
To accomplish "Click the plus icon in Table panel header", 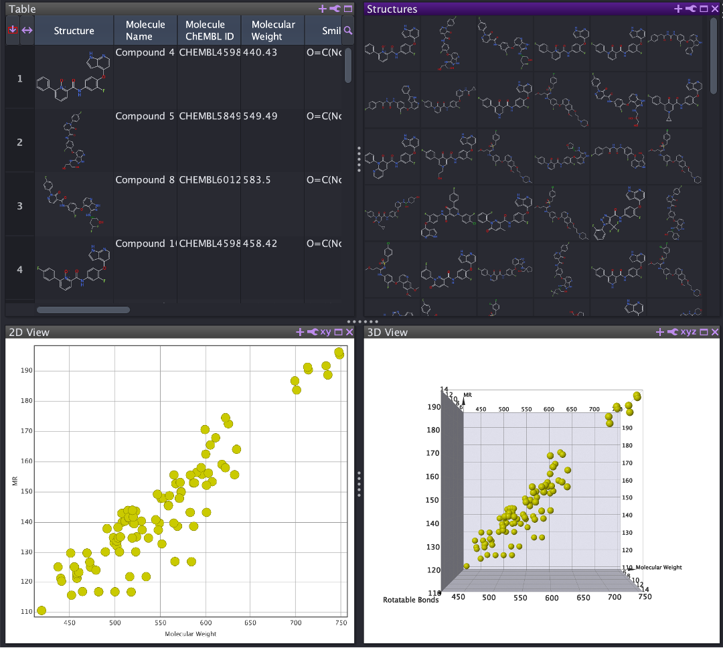I will [323, 9].
